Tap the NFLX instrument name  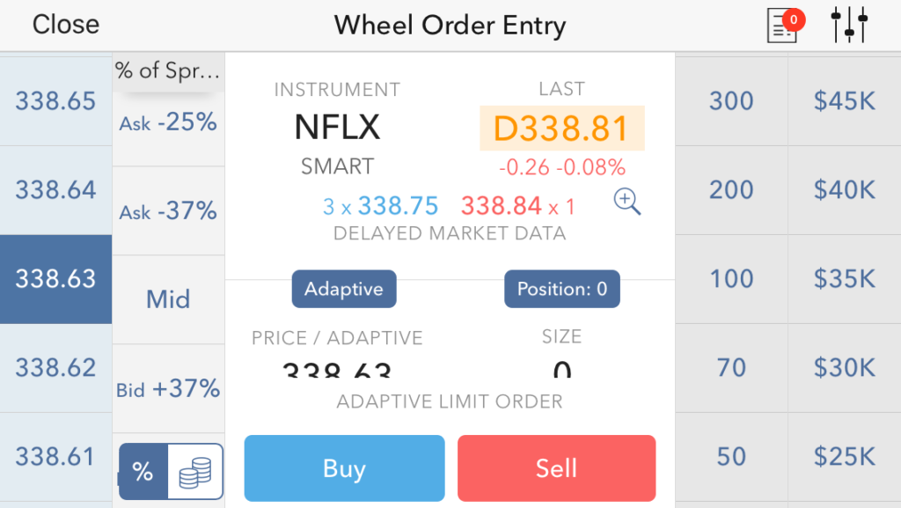[x=337, y=127]
